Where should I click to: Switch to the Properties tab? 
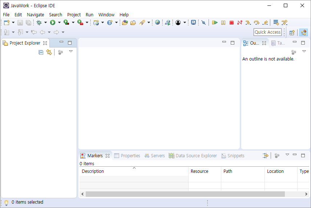[127, 156]
